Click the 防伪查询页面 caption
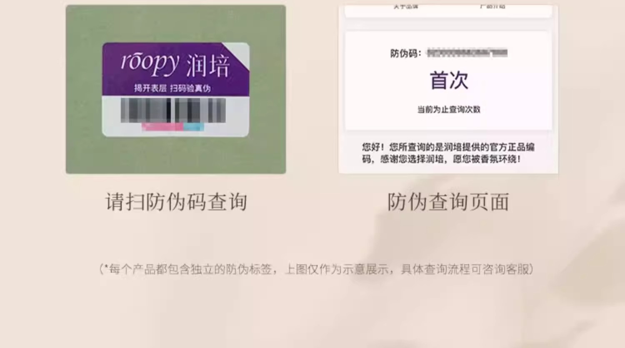Image resolution: width=625 pixels, height=348 pixels. (448, 202)
